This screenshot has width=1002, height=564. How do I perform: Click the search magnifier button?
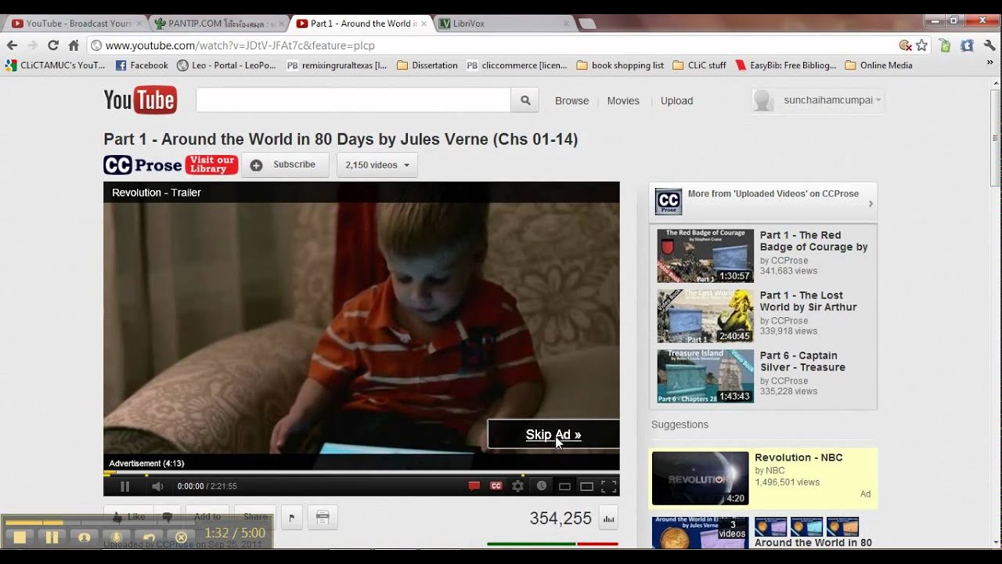pyautogui.click(x=525, y=100)
